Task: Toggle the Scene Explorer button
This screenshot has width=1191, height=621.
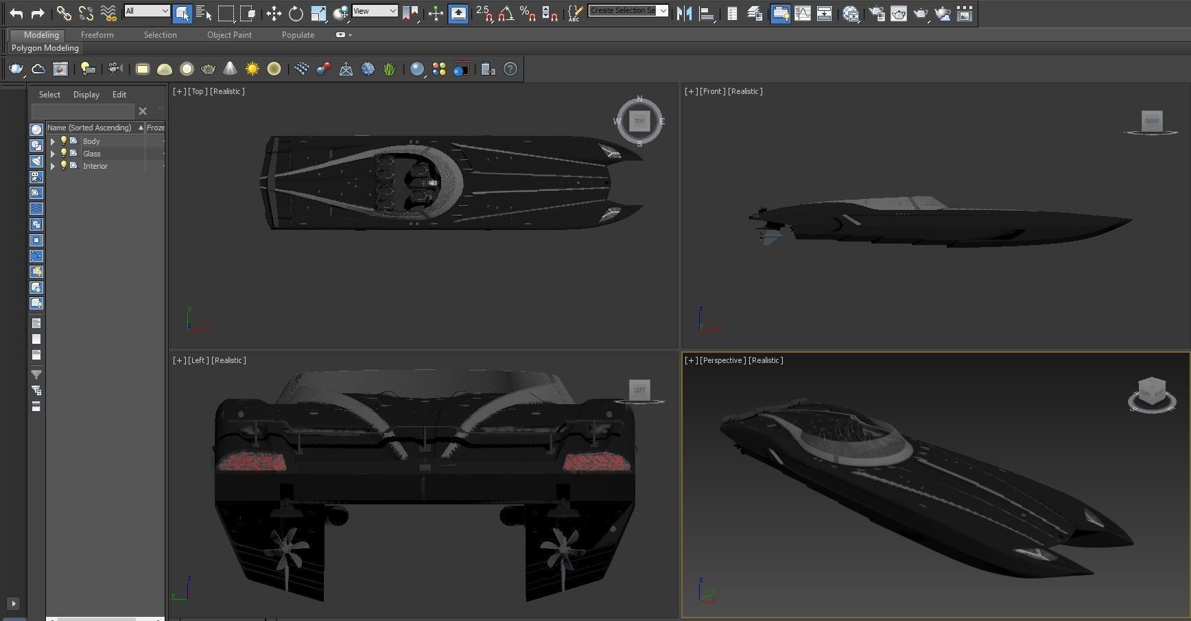Action: (732, 13)
